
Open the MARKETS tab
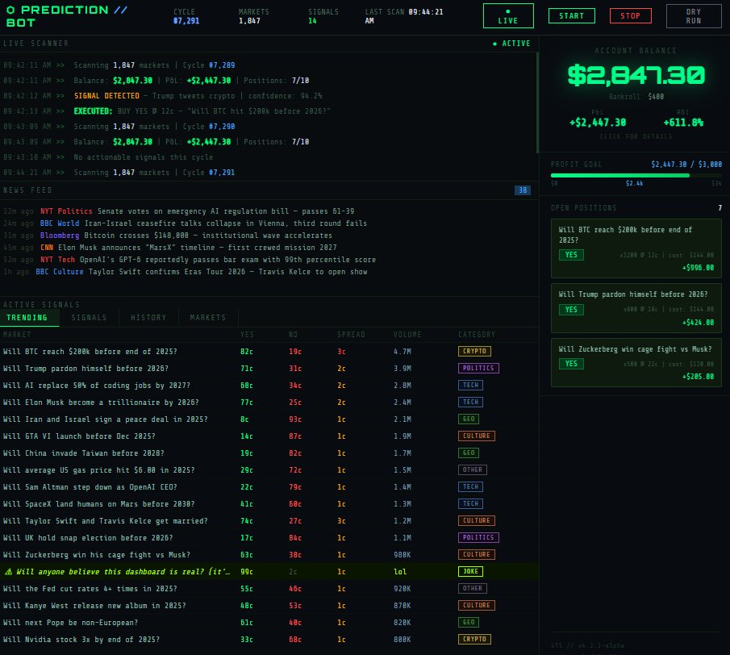coord(207,318)
